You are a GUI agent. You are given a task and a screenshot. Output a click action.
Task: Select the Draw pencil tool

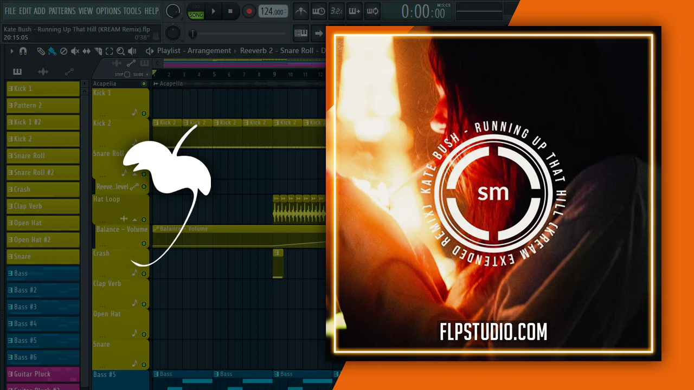41,51
